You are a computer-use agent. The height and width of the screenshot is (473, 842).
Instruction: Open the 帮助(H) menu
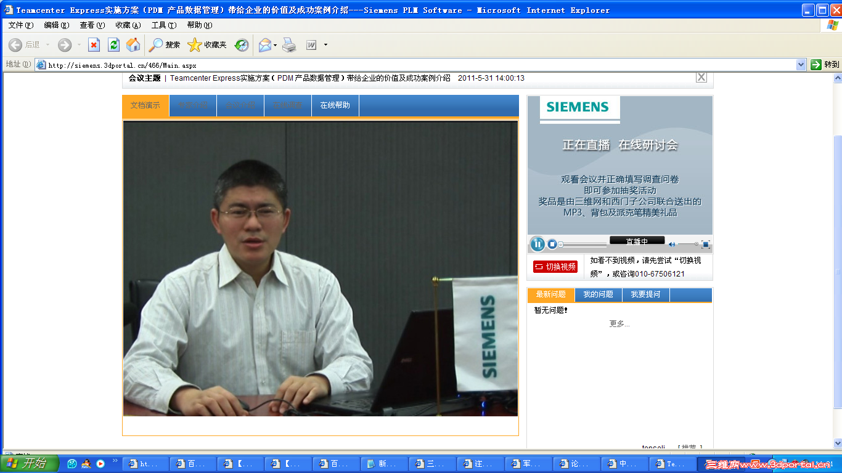pyautogui.click(x=200, y=25)
